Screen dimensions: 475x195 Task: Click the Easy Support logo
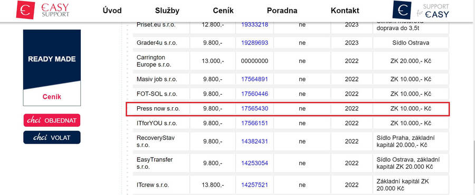coord(43,10)
